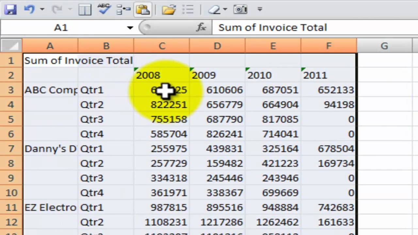Image resolution: width=418 pixels, height=235 pixels.
Task: Select row 5 header
Action: coord(11,119)
